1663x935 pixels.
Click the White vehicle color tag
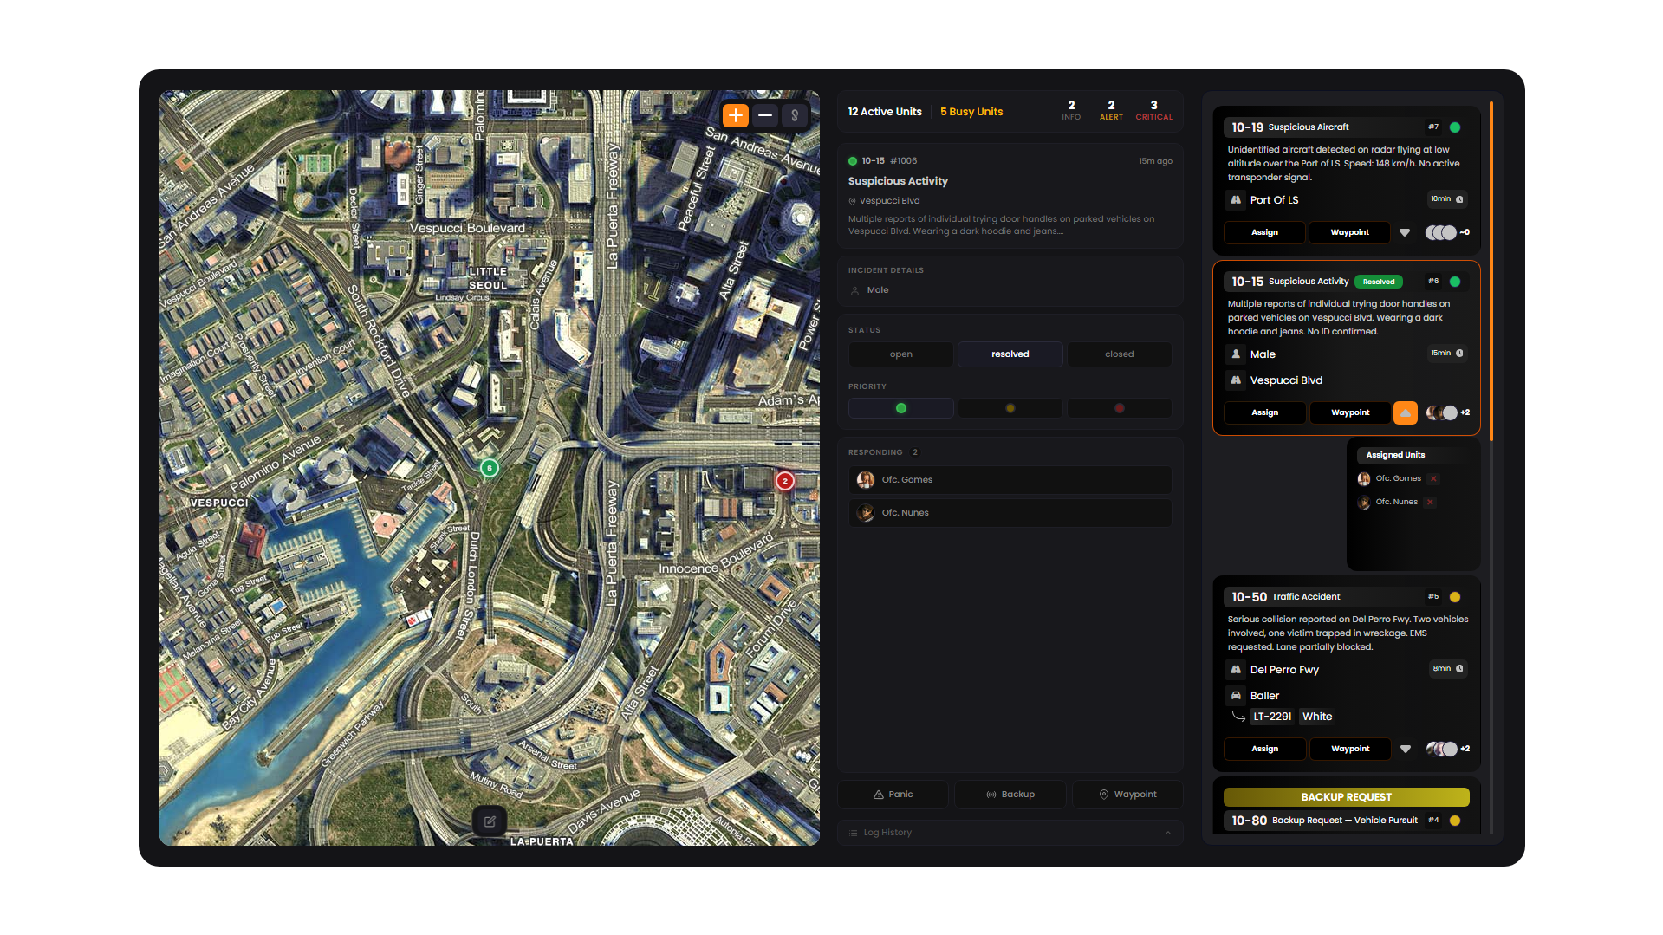tap(1317, 717)
